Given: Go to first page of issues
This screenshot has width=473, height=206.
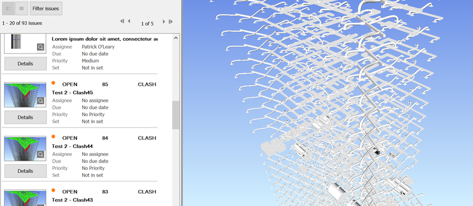Looking at the screenshot, I should 122,21.
